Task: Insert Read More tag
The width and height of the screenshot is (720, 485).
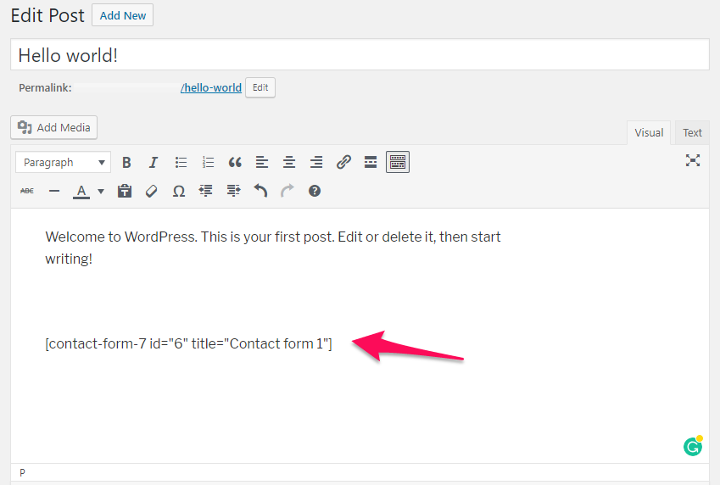Action: [x=371, y=162]
